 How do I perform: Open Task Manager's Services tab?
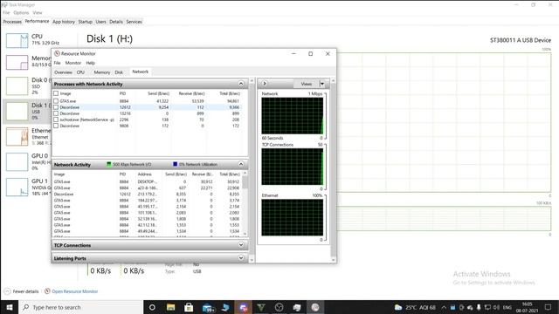point(134,22)
